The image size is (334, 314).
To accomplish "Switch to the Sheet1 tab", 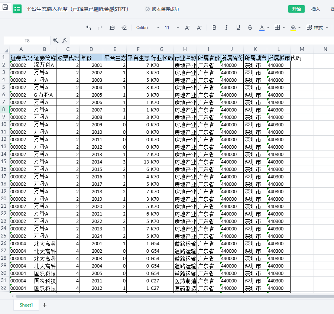I will tap(26, 305).
